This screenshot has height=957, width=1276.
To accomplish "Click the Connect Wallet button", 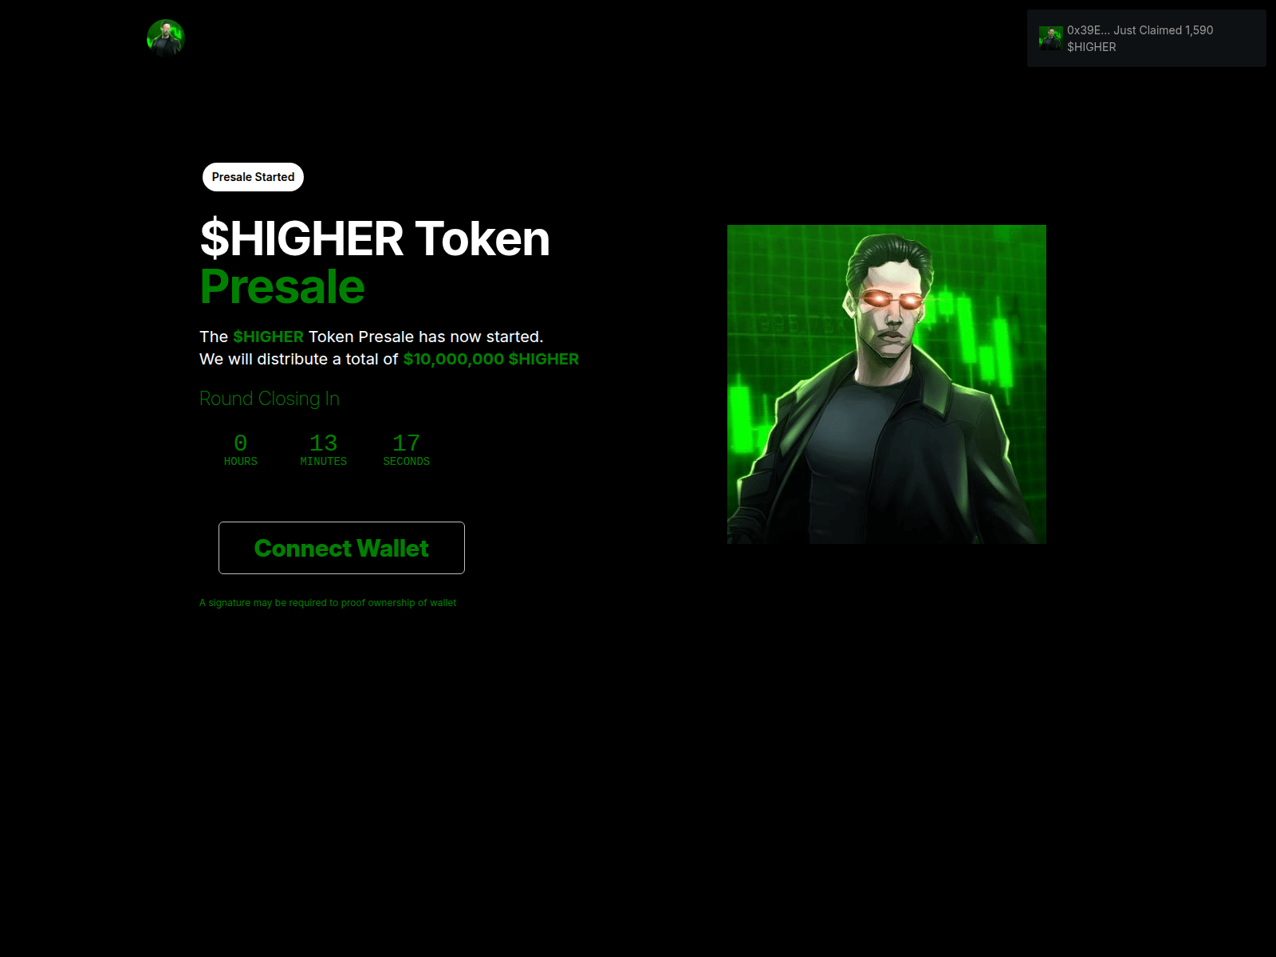I will [341, 548].
